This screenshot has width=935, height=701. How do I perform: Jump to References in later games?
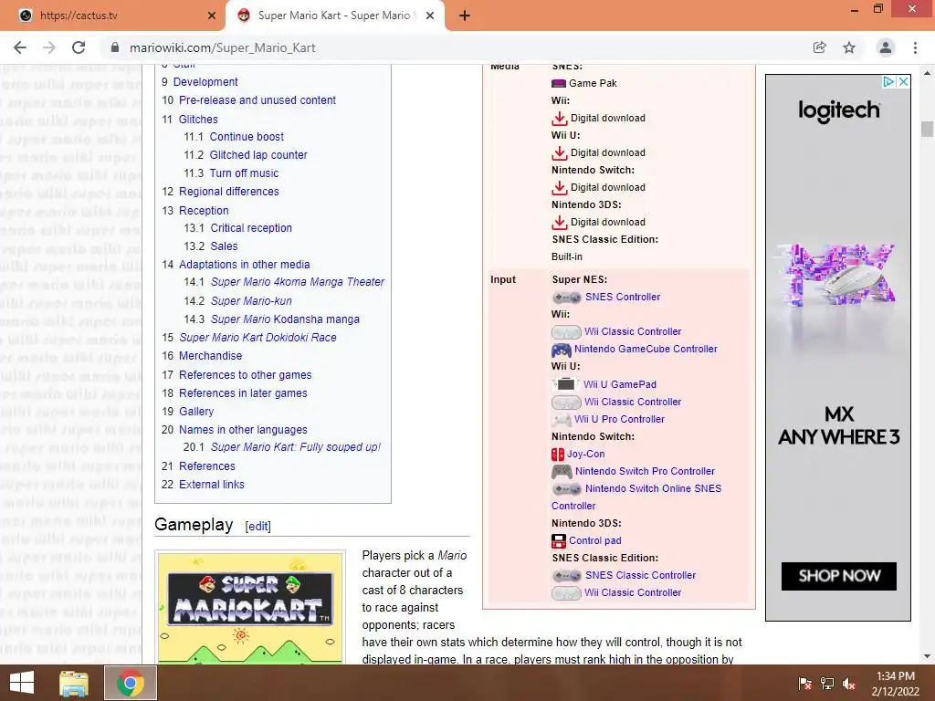point(243,393)
